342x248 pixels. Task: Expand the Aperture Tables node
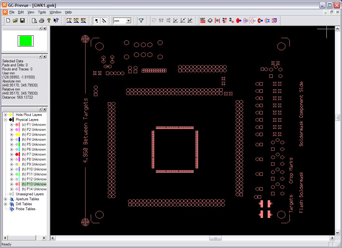coord(5,199)
